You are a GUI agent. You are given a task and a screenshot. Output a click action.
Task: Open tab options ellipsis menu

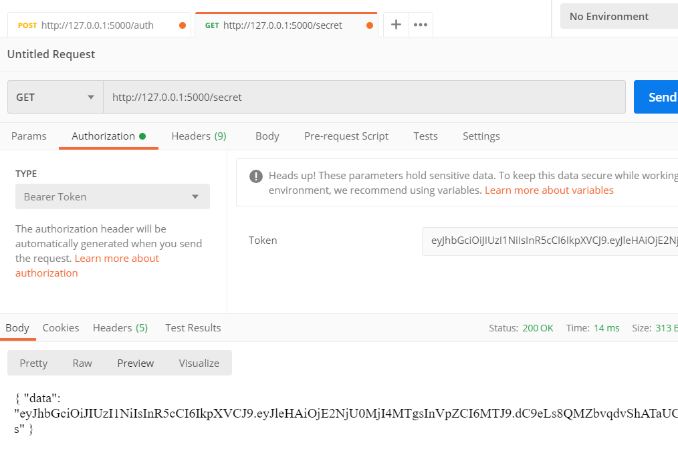421,25
